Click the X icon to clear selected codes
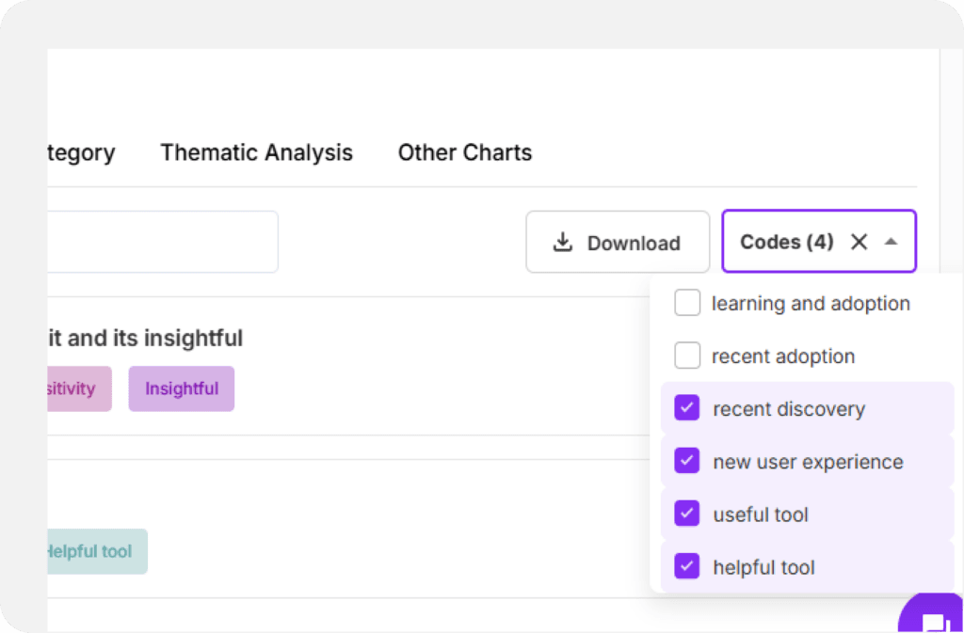Image resolution: width=964 pixels, height=633 pixels. (x=859, y=242)
